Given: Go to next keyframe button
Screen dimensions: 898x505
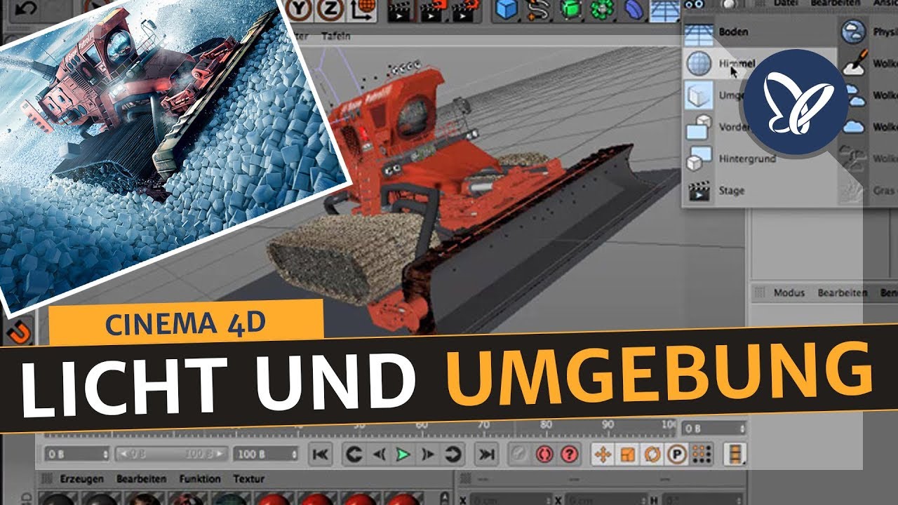Looking at the screenshot, I should 453,454.
